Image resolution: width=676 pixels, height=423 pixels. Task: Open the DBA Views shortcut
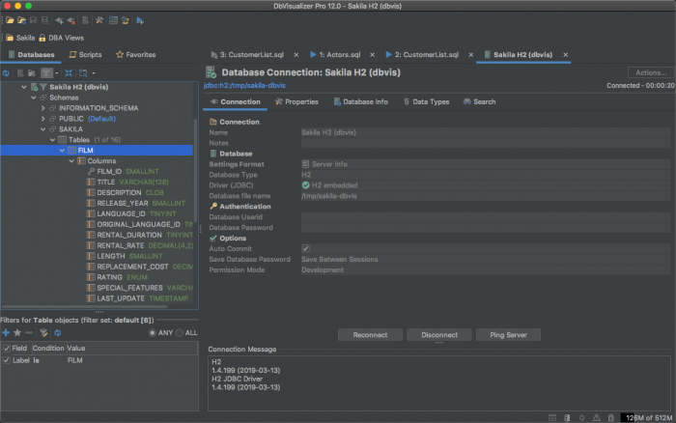point(61,38)
